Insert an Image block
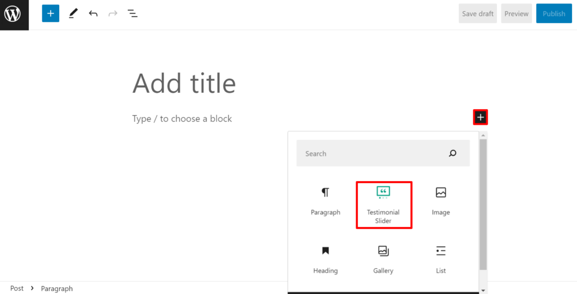Image resolution: width=577 pixels, height=294 pixels. click(441, 201)
